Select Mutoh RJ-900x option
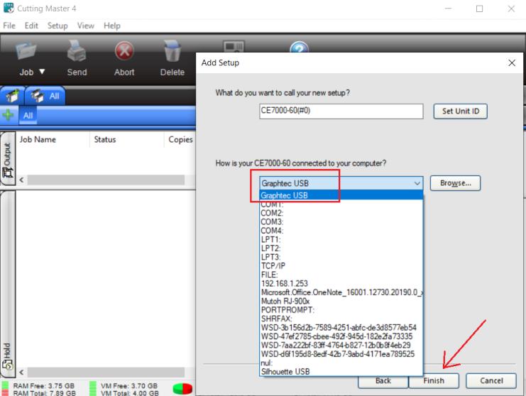526x396 pixels. pos(341,301)
